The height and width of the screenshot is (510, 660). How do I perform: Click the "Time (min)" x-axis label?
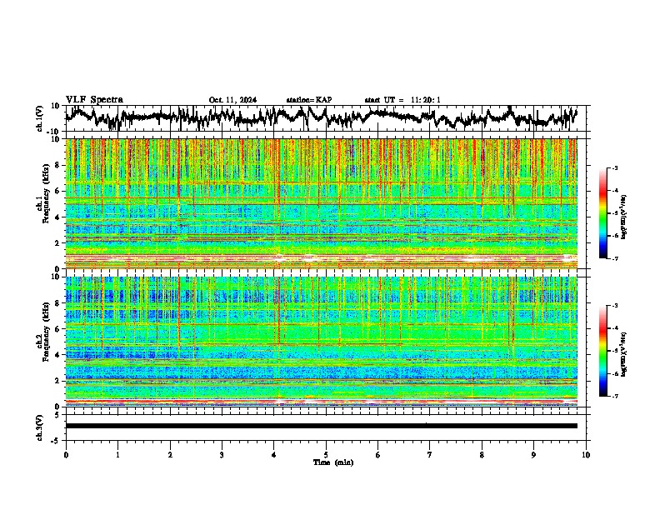333,462
